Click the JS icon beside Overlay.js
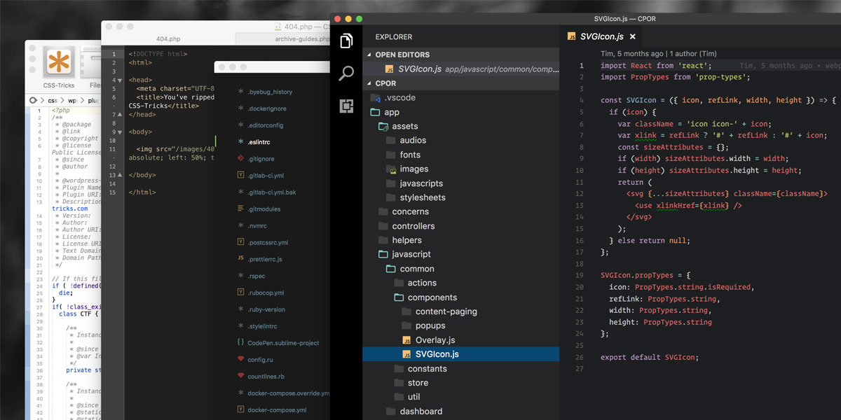841x420 pixels. point(406,340)
